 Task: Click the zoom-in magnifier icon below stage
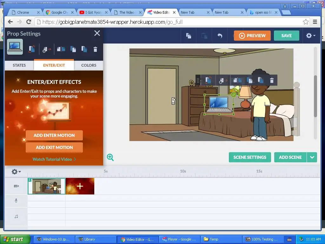tap(110, 158)
